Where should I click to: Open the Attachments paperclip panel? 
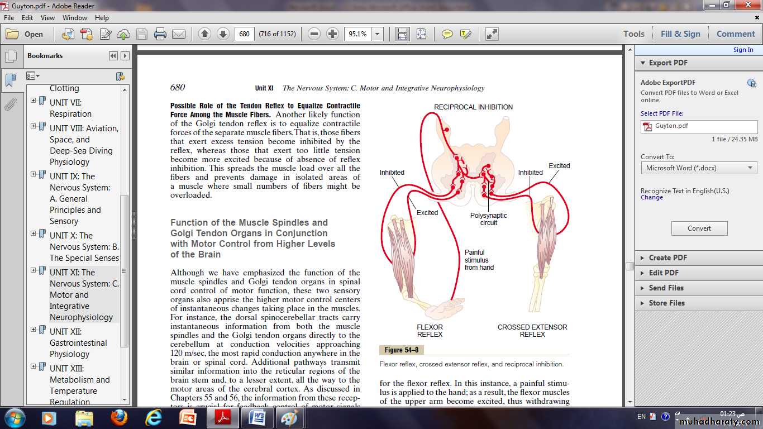[10, 104]
